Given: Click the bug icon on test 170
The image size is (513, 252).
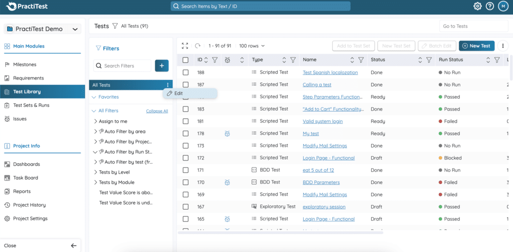Looking at the screenshot, I should pos(227,182).
